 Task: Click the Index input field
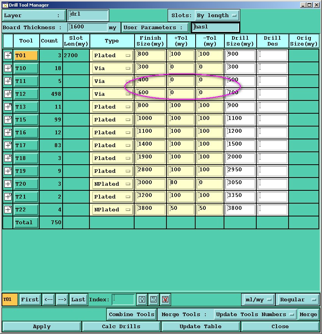click(123, 299)
